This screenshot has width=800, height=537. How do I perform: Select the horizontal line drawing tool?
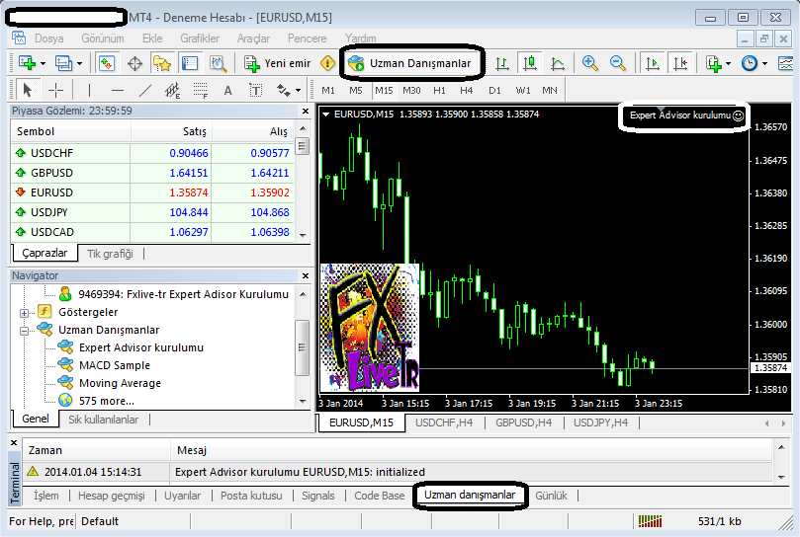pos(118,90)
